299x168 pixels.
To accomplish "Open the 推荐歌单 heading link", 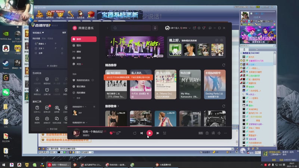I will click(112, 106).
